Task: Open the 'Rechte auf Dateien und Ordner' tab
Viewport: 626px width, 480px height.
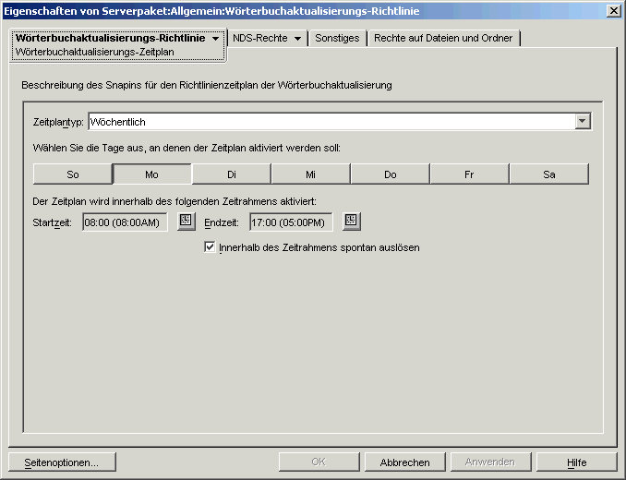Action: [443, 38]
